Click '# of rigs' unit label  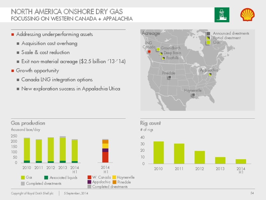pos(147,130)
